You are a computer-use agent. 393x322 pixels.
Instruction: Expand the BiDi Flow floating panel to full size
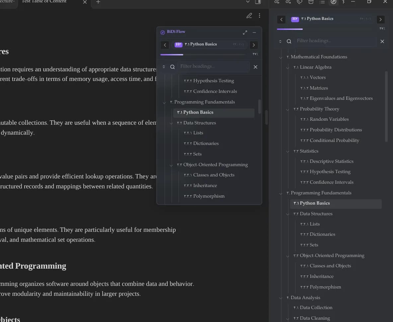click(x=245, y=32)
